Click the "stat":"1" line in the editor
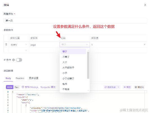This screenshot has width=149, height=113. 27,100
